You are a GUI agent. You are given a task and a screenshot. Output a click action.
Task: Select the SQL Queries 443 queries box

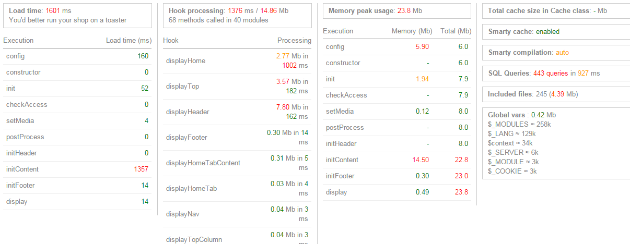556,74
